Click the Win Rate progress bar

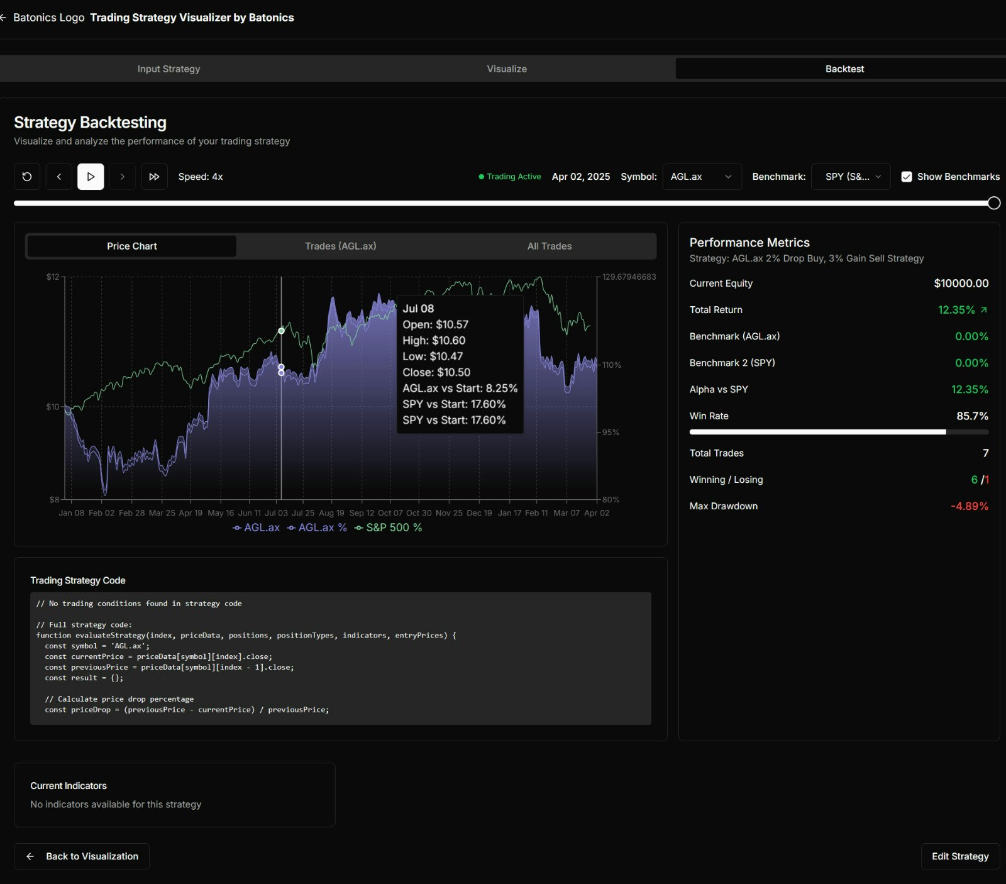tap(839, 432)
